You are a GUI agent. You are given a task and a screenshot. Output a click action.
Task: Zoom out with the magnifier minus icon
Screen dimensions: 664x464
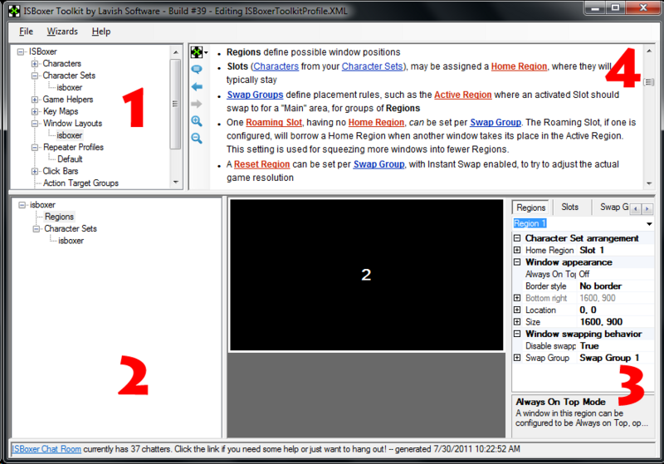coord(197,139)
